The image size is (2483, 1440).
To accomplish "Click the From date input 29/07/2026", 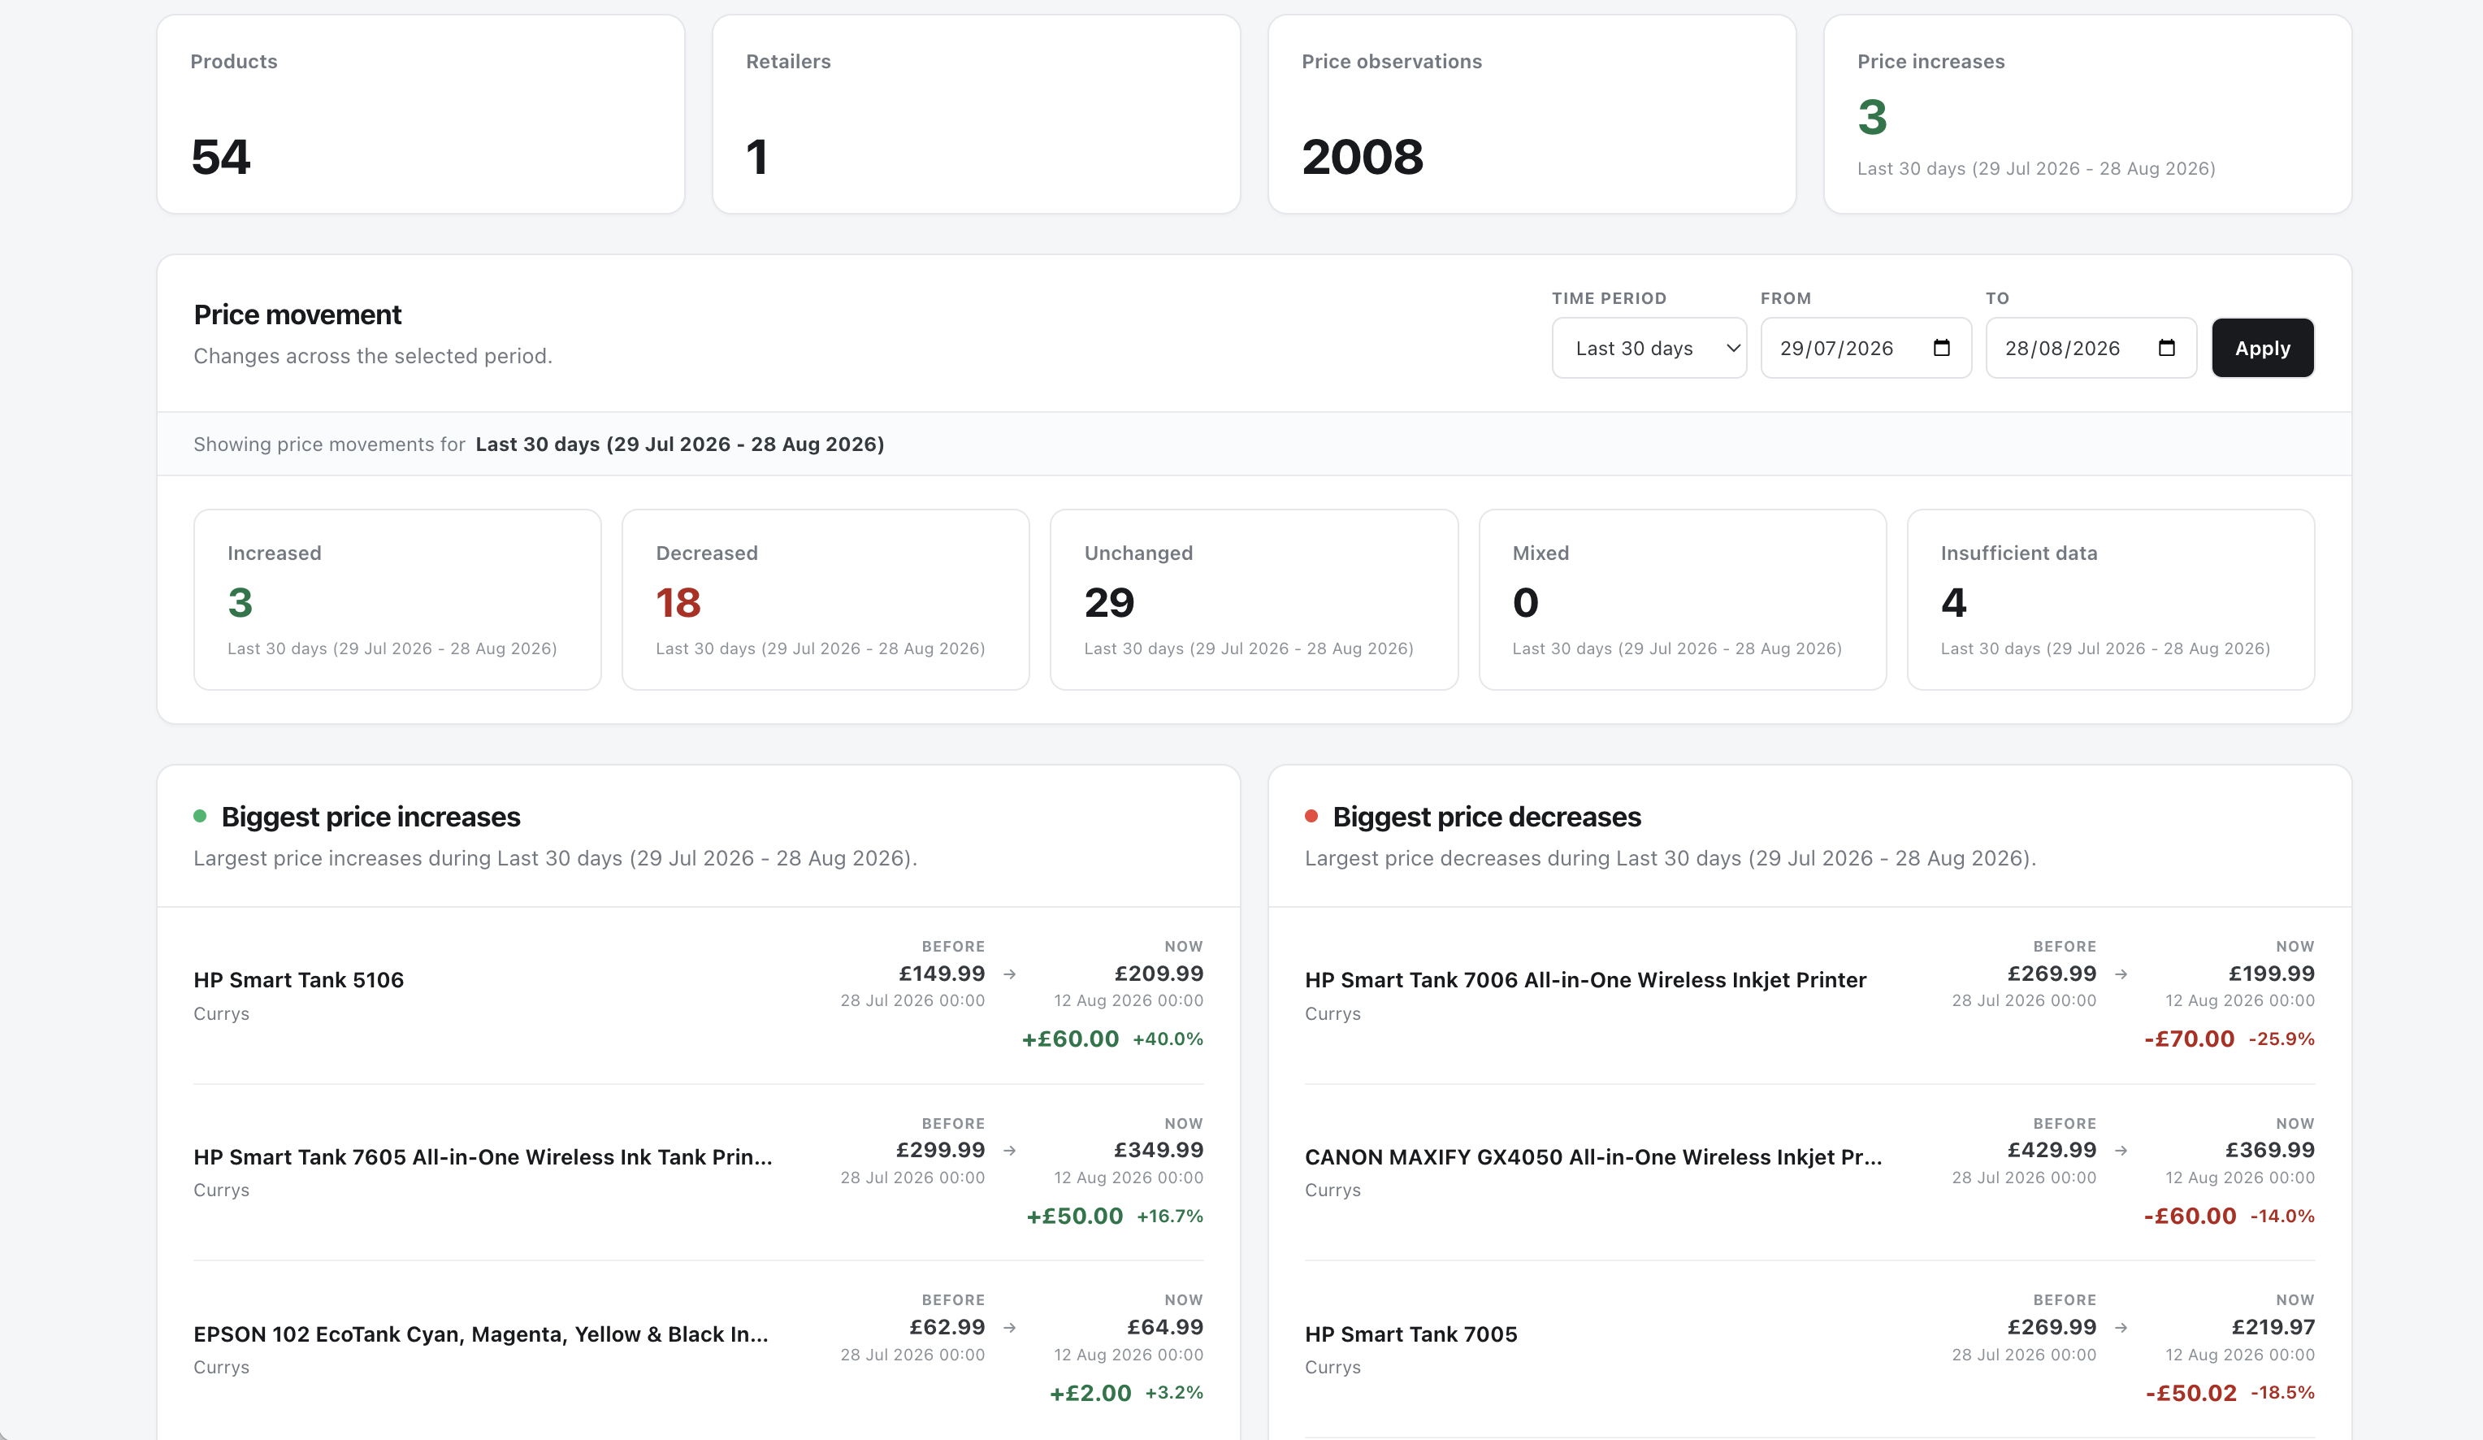I will coord(1865,348).
